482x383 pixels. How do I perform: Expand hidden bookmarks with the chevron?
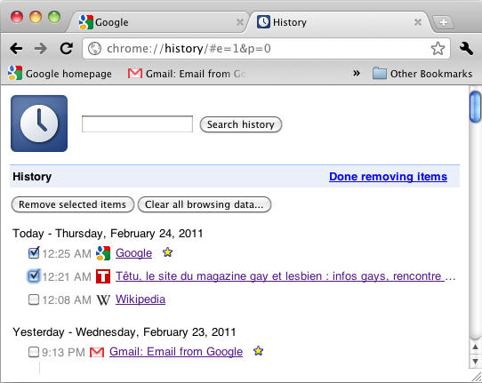click(x=357, y=74)
